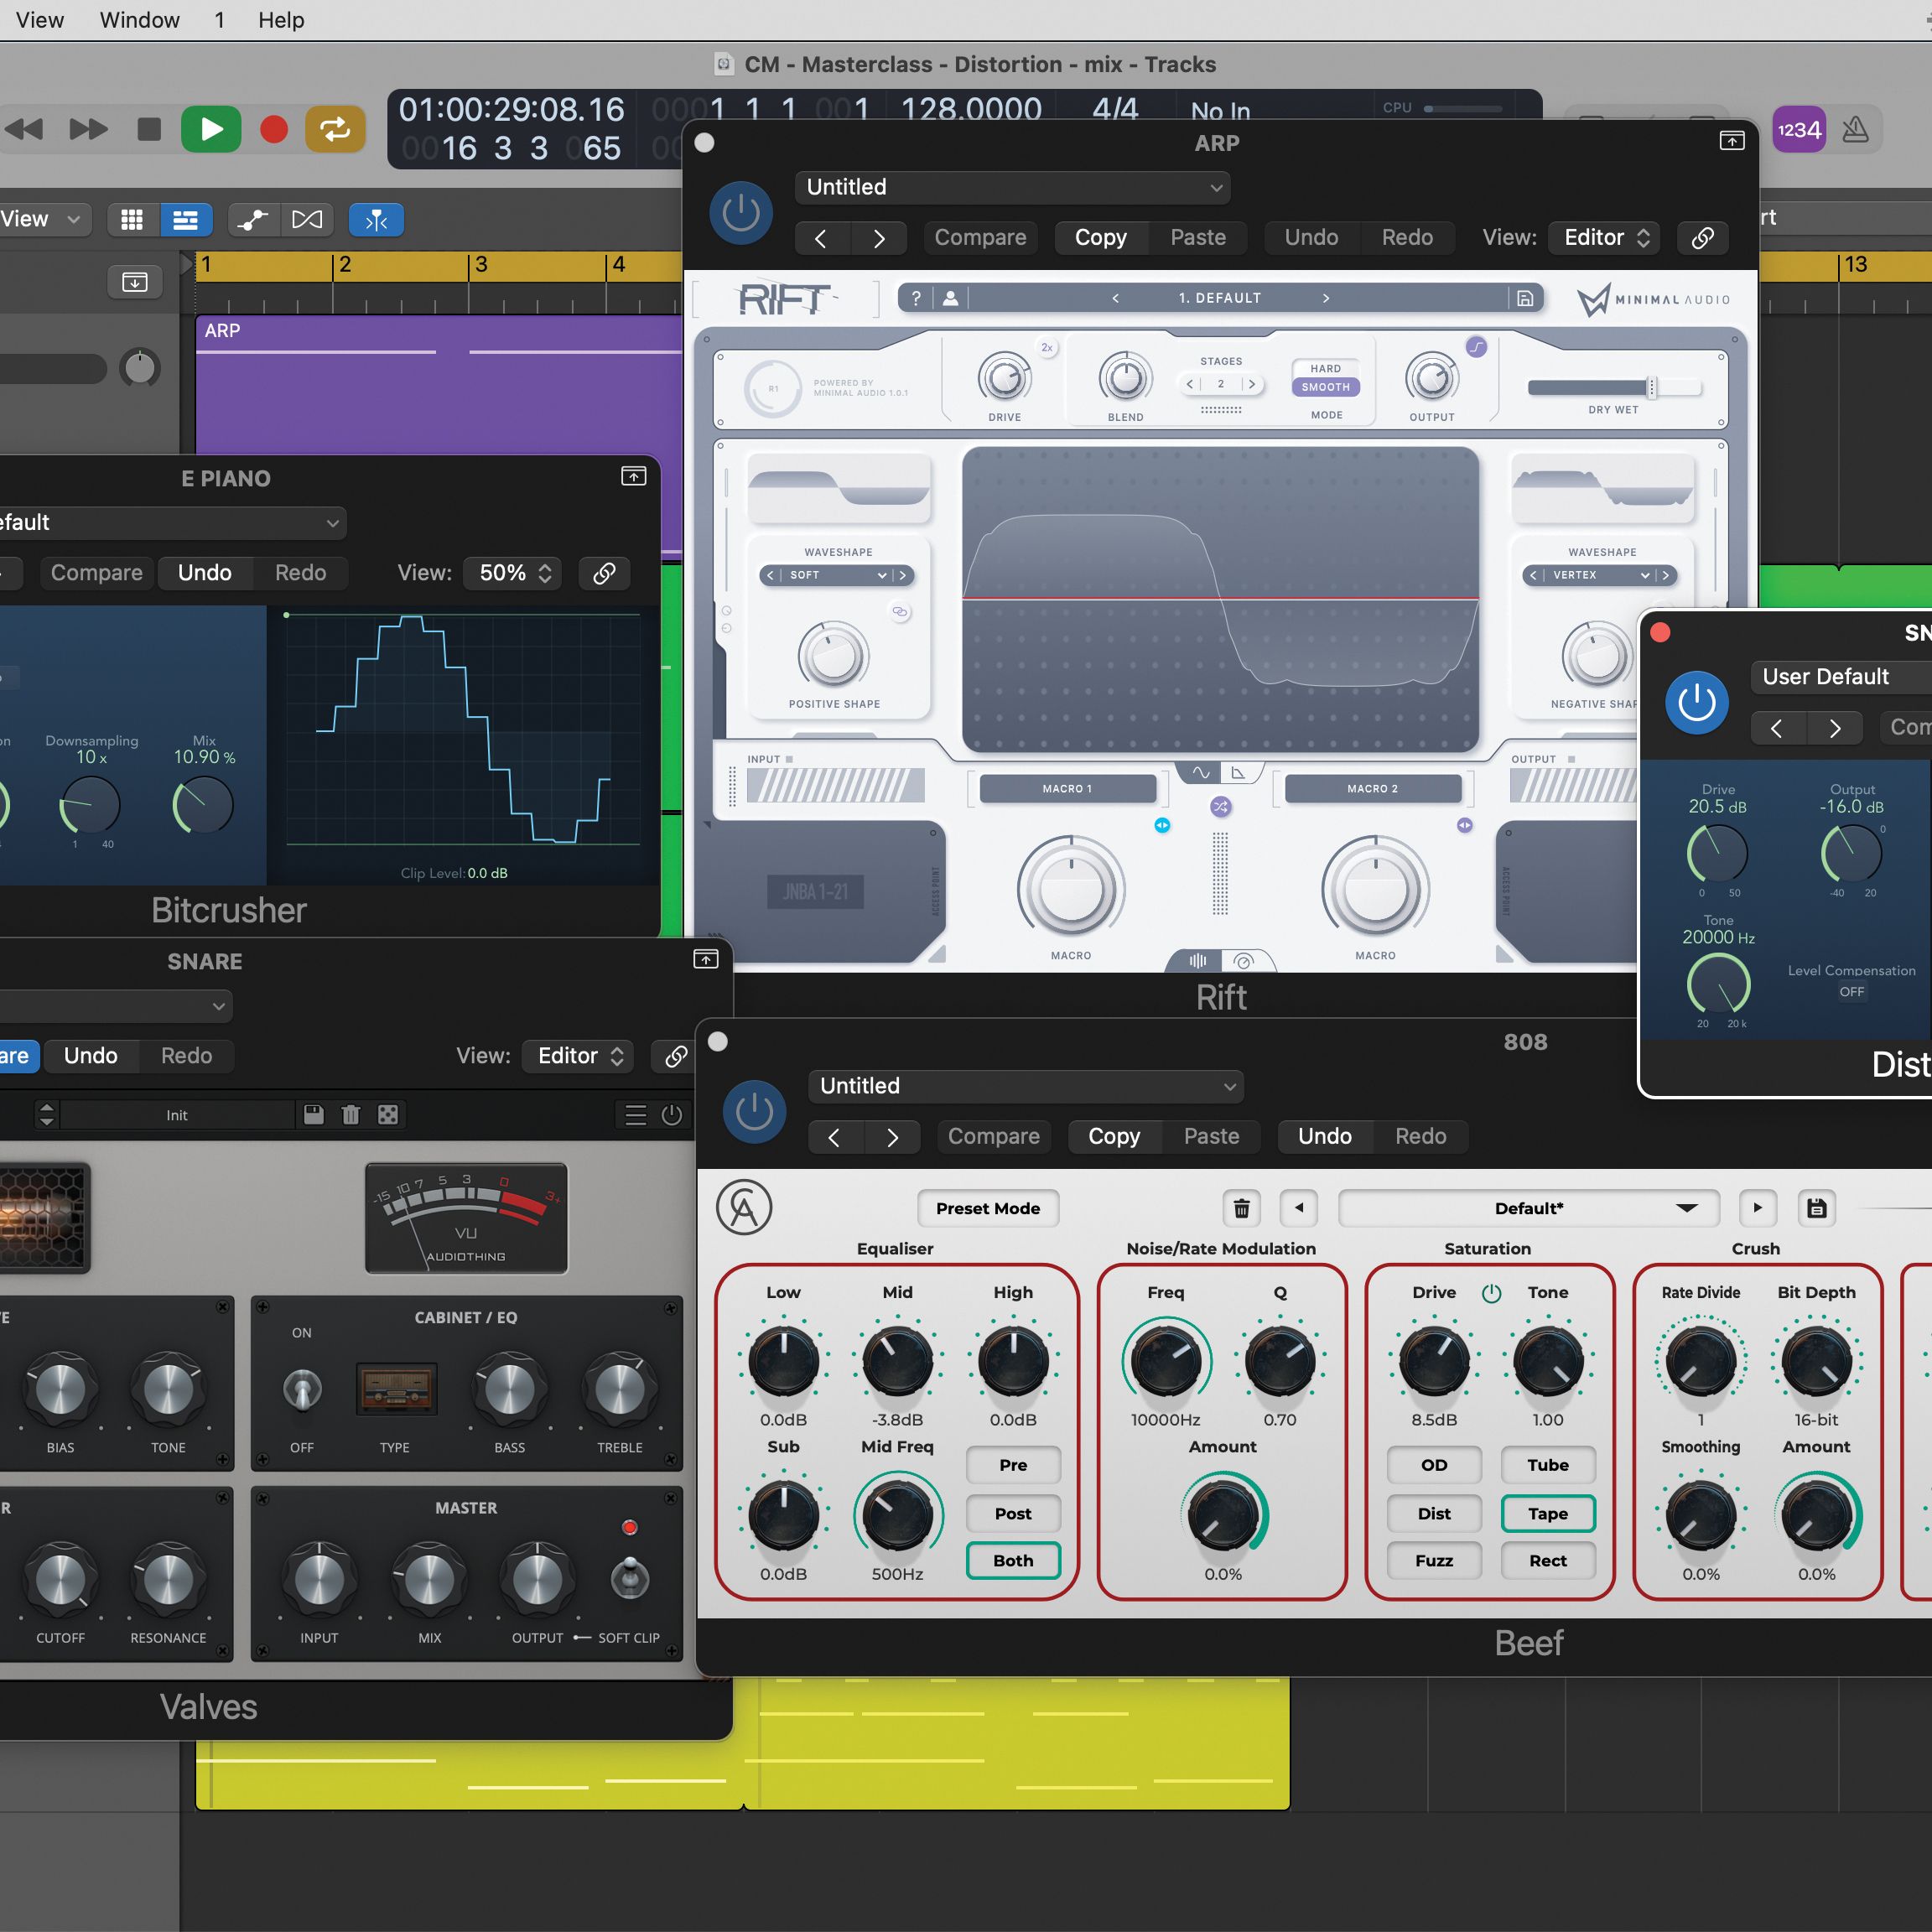Select SMOOTH mode in Rift
1932x1932 pixels.
coord(1326,387)
